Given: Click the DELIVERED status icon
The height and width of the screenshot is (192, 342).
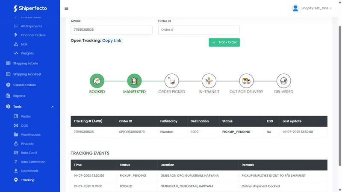Looking at the screenshot, I should point(283,81).
